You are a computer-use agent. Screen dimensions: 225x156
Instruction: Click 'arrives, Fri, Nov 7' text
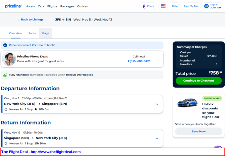[55, 98]
